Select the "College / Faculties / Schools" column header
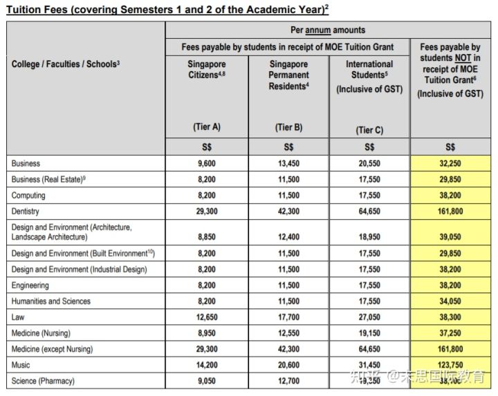 click(66, 64)
